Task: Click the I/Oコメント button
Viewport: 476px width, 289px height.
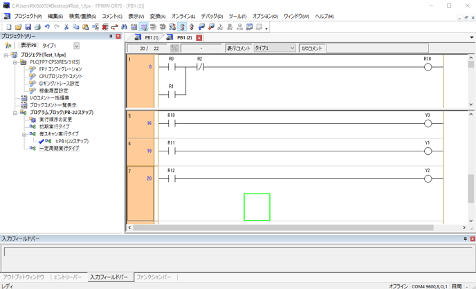Action: (312, 48)
